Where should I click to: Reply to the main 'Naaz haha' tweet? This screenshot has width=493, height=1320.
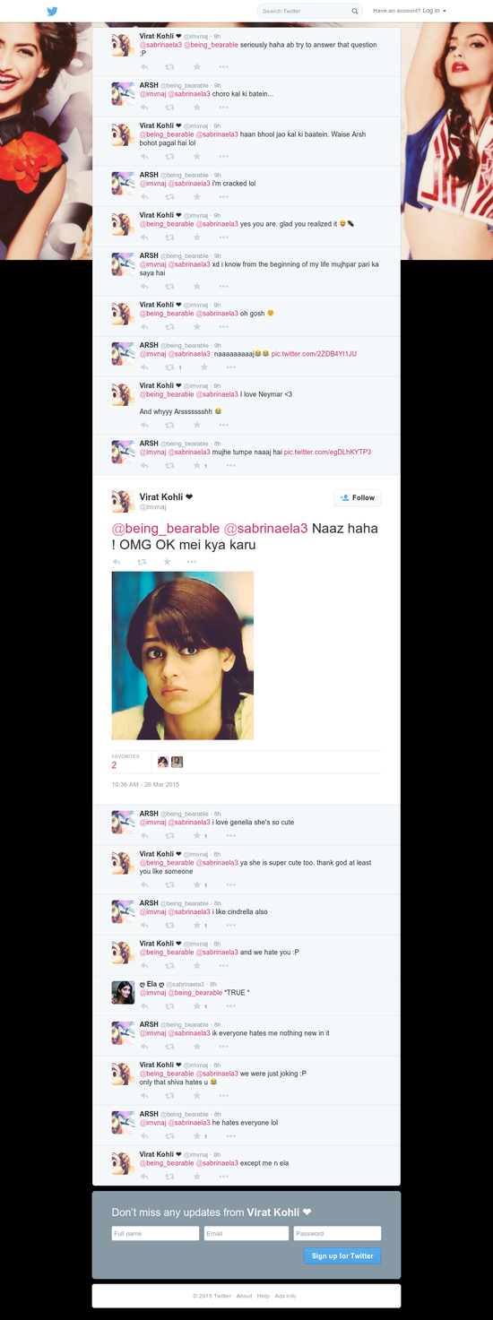(x=117, y=562)
